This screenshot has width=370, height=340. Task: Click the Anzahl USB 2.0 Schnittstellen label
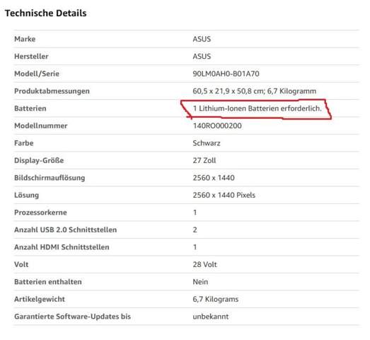[66, 230]
